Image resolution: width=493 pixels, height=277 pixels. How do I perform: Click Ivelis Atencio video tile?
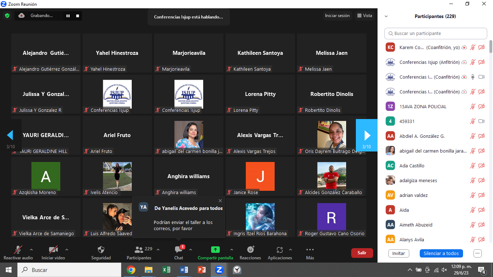click(117, 176)
